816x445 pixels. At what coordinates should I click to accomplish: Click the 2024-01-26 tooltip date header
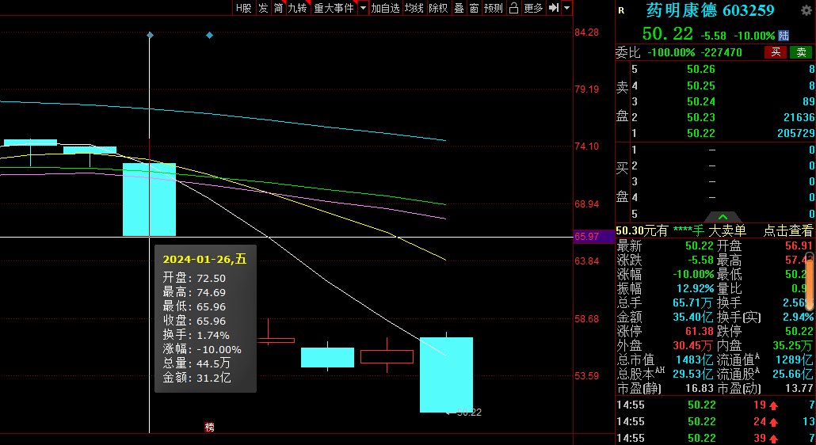point(204,259)
